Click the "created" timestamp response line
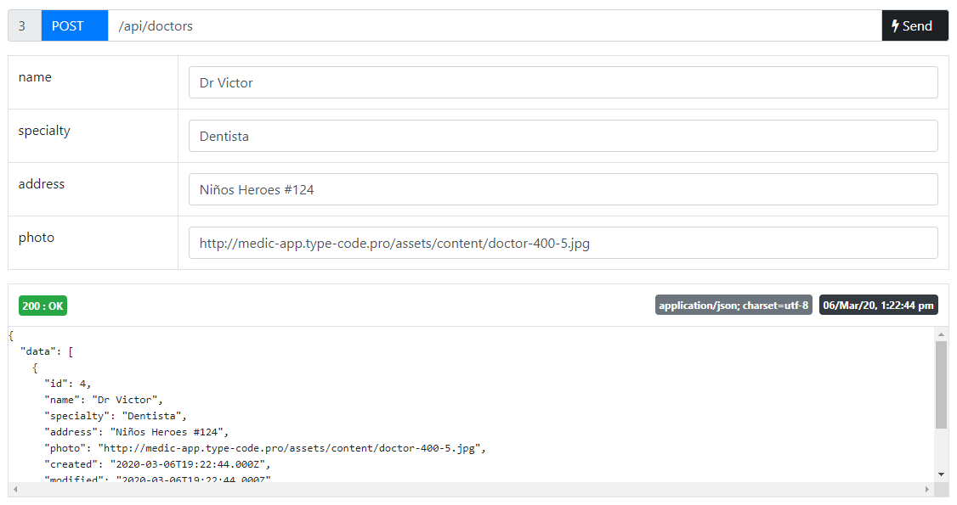This screenshot has height=505, width=957. pyautogui.click(x=157, y=464)
